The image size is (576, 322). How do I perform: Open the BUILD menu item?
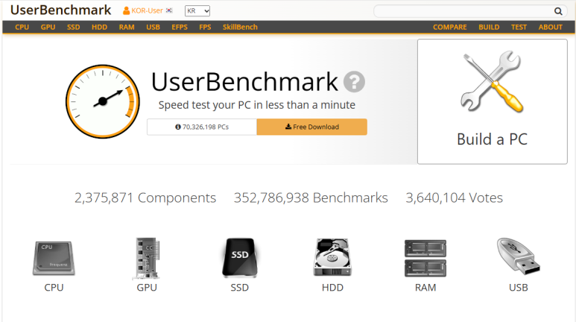489,27
